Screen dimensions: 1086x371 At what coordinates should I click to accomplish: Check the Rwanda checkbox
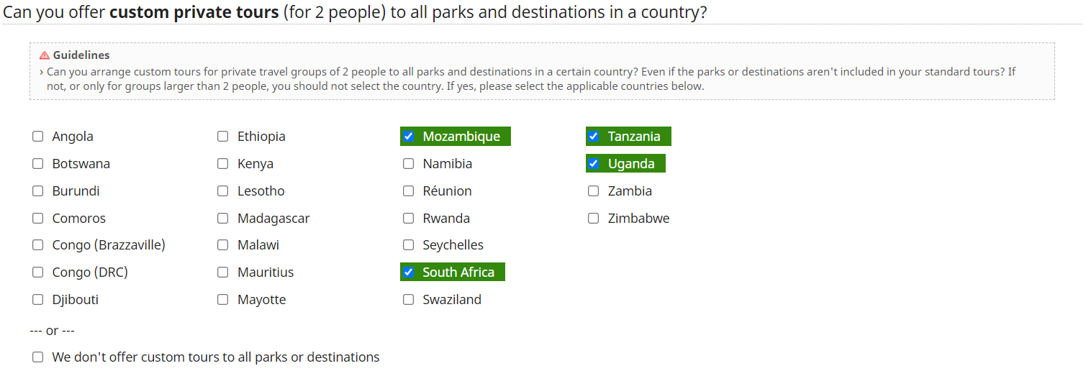point(409,219)
